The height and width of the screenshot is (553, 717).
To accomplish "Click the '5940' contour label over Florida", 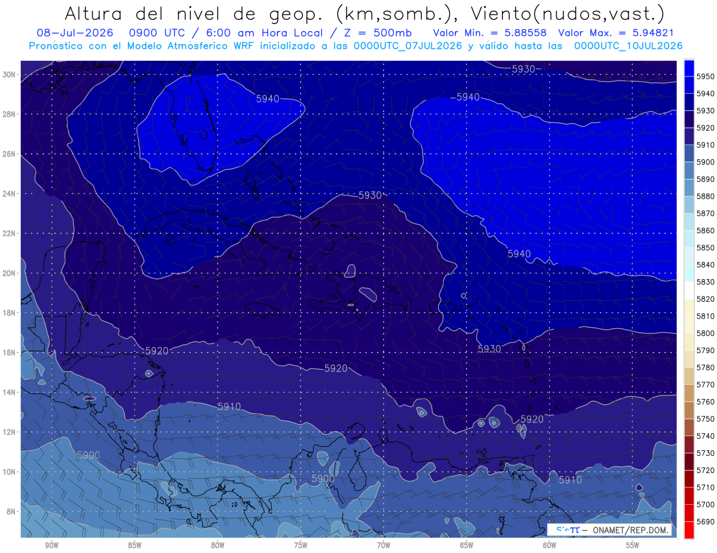I will pos(268,98).
